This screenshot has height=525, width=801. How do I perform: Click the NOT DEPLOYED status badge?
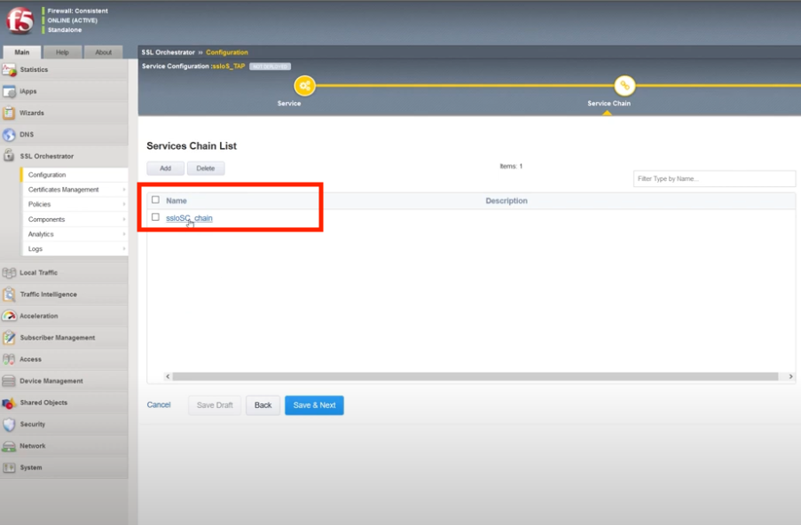tap(271, 67)
